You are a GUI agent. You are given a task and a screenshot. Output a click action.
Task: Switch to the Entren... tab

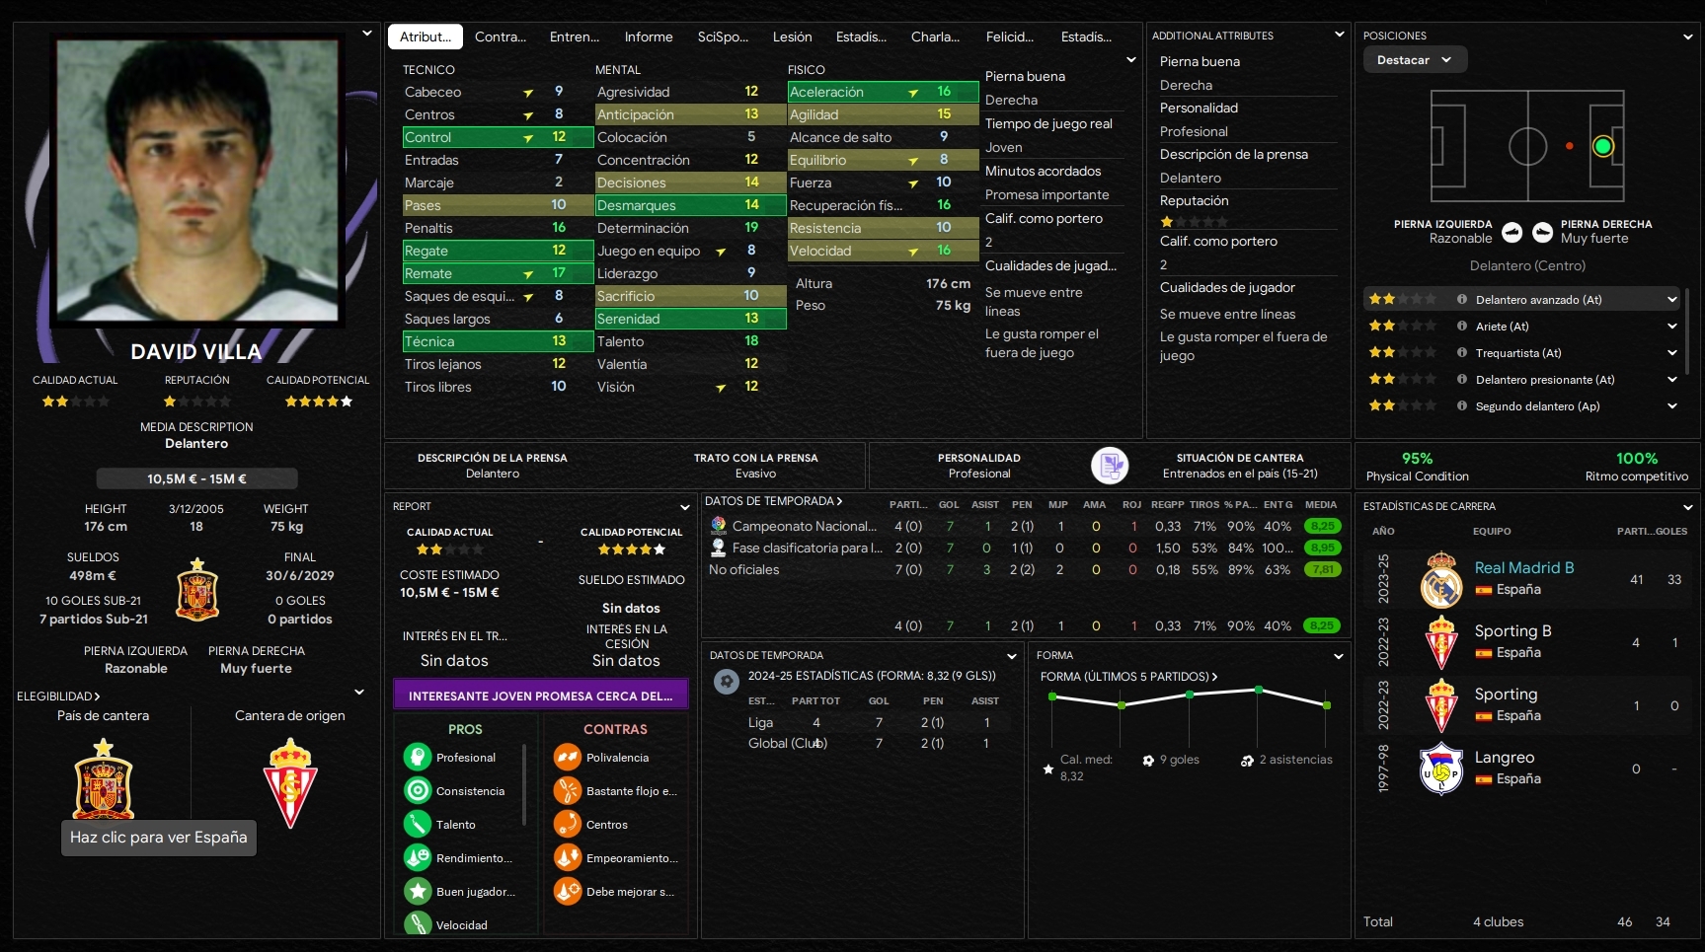point(575,37)
